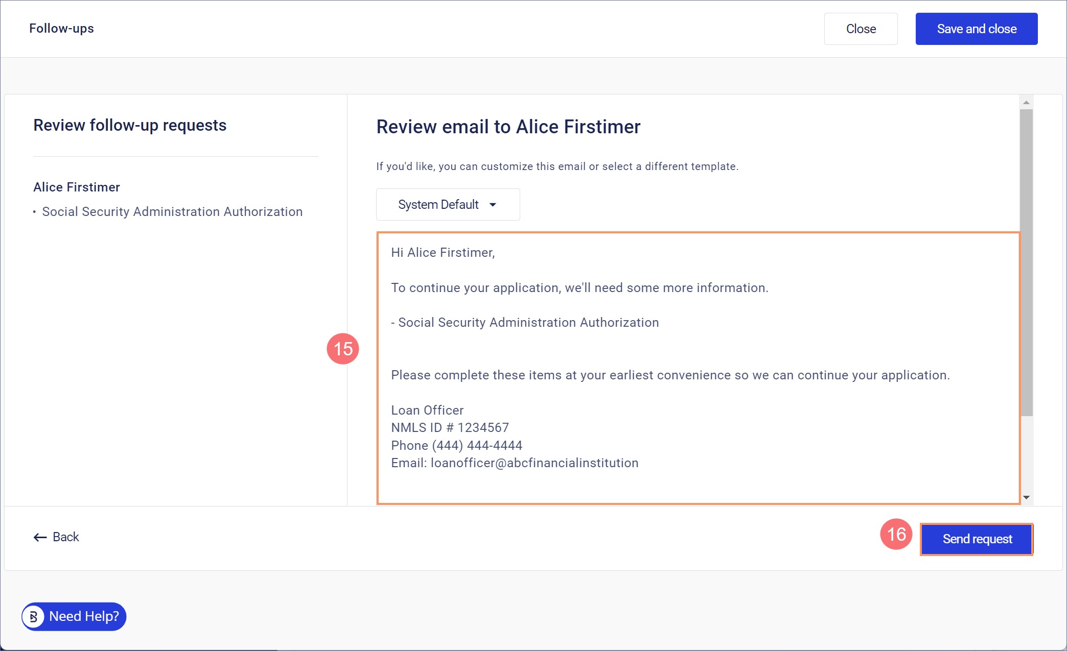This screenshot has width=1067, height=651.
Task: Click the scrollbar up arrow
Action: (x=1026, y=103)
